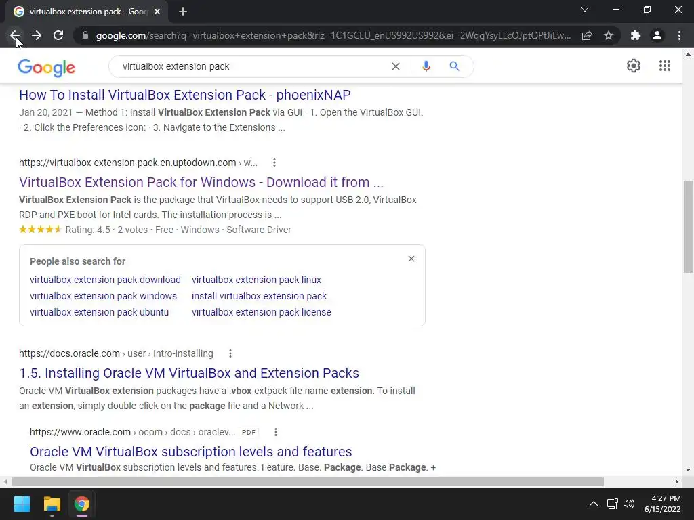The height and width of the screenshot is (520, 694).
Task: Clear the search box with the X
Action: point(396,66)
